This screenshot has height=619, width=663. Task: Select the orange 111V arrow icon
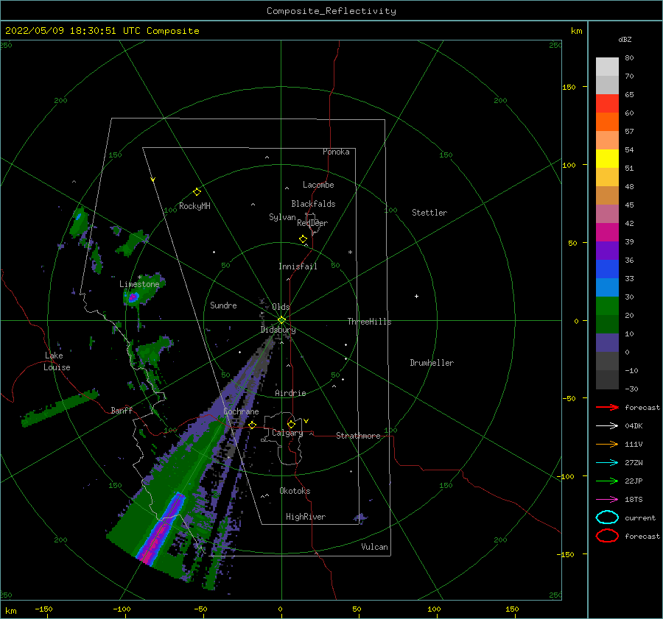click(x=607, y=444)
